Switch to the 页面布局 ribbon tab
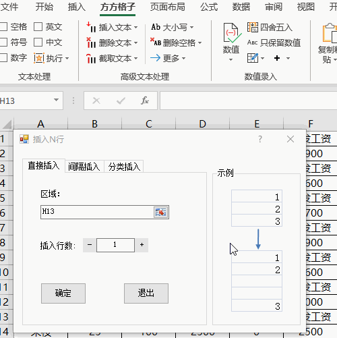This screenshot has height=338, width=337. pyautogui.click(x=168, y=7)
